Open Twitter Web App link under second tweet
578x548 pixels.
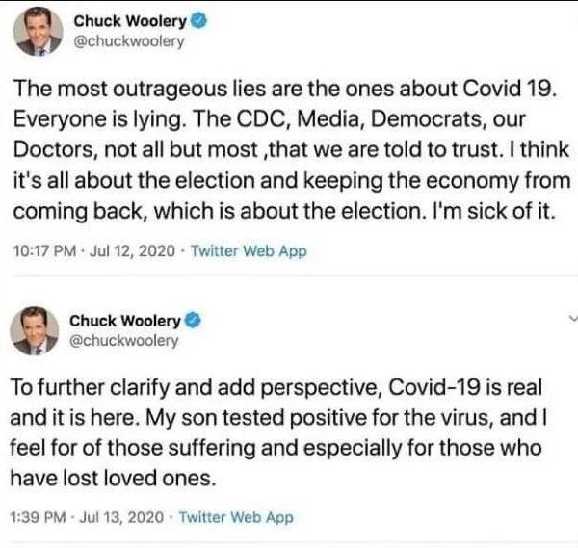click(237, 518)
